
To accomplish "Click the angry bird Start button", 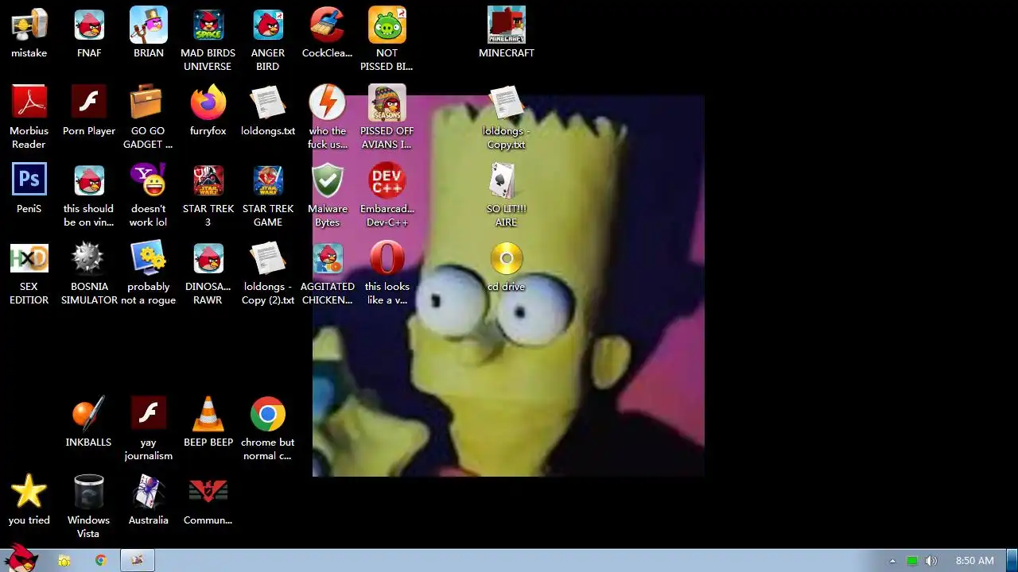I will (21, 558).
